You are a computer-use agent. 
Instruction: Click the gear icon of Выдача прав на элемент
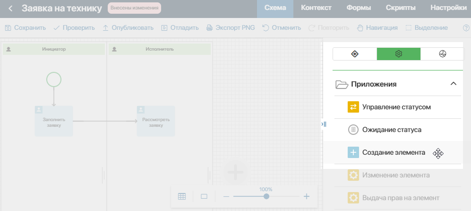tap(353, 198)
